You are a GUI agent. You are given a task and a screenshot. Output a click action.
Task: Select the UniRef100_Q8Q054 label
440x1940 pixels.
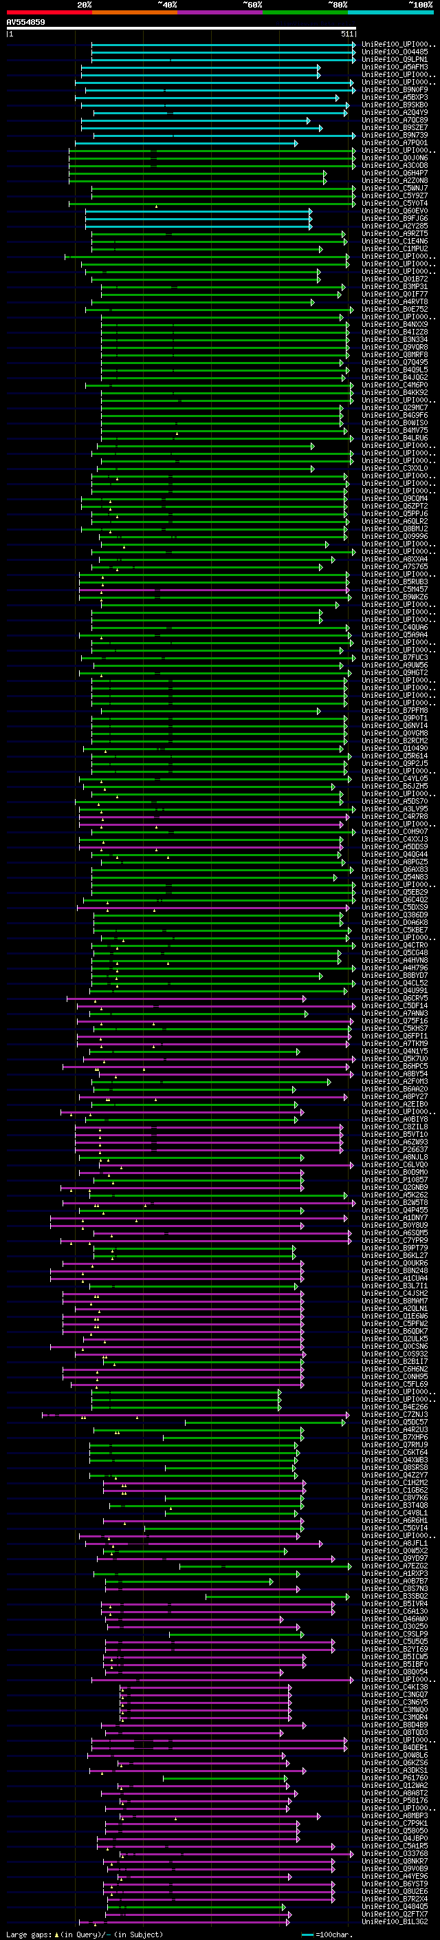pyautogui.click(x=394, y=1671)
